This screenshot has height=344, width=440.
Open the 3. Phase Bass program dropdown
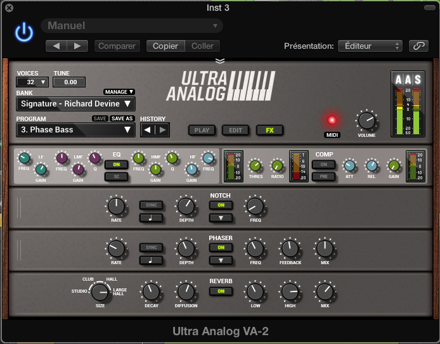76,130
